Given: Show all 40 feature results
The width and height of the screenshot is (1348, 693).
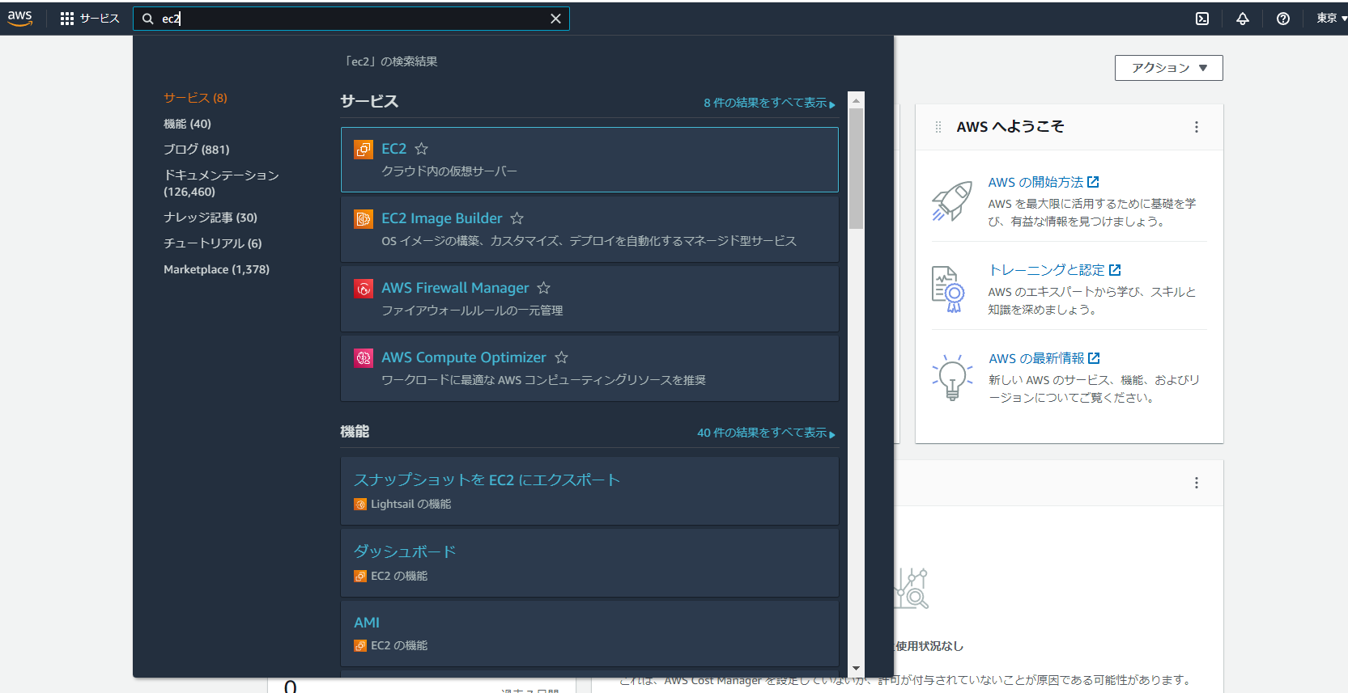Looking at the screenshot, I should click(766, 433).
